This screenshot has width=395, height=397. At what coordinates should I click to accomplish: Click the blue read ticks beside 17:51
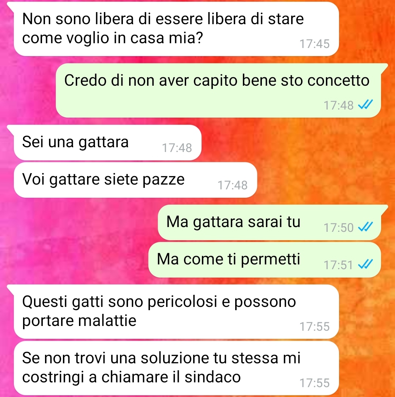point(365,264)
